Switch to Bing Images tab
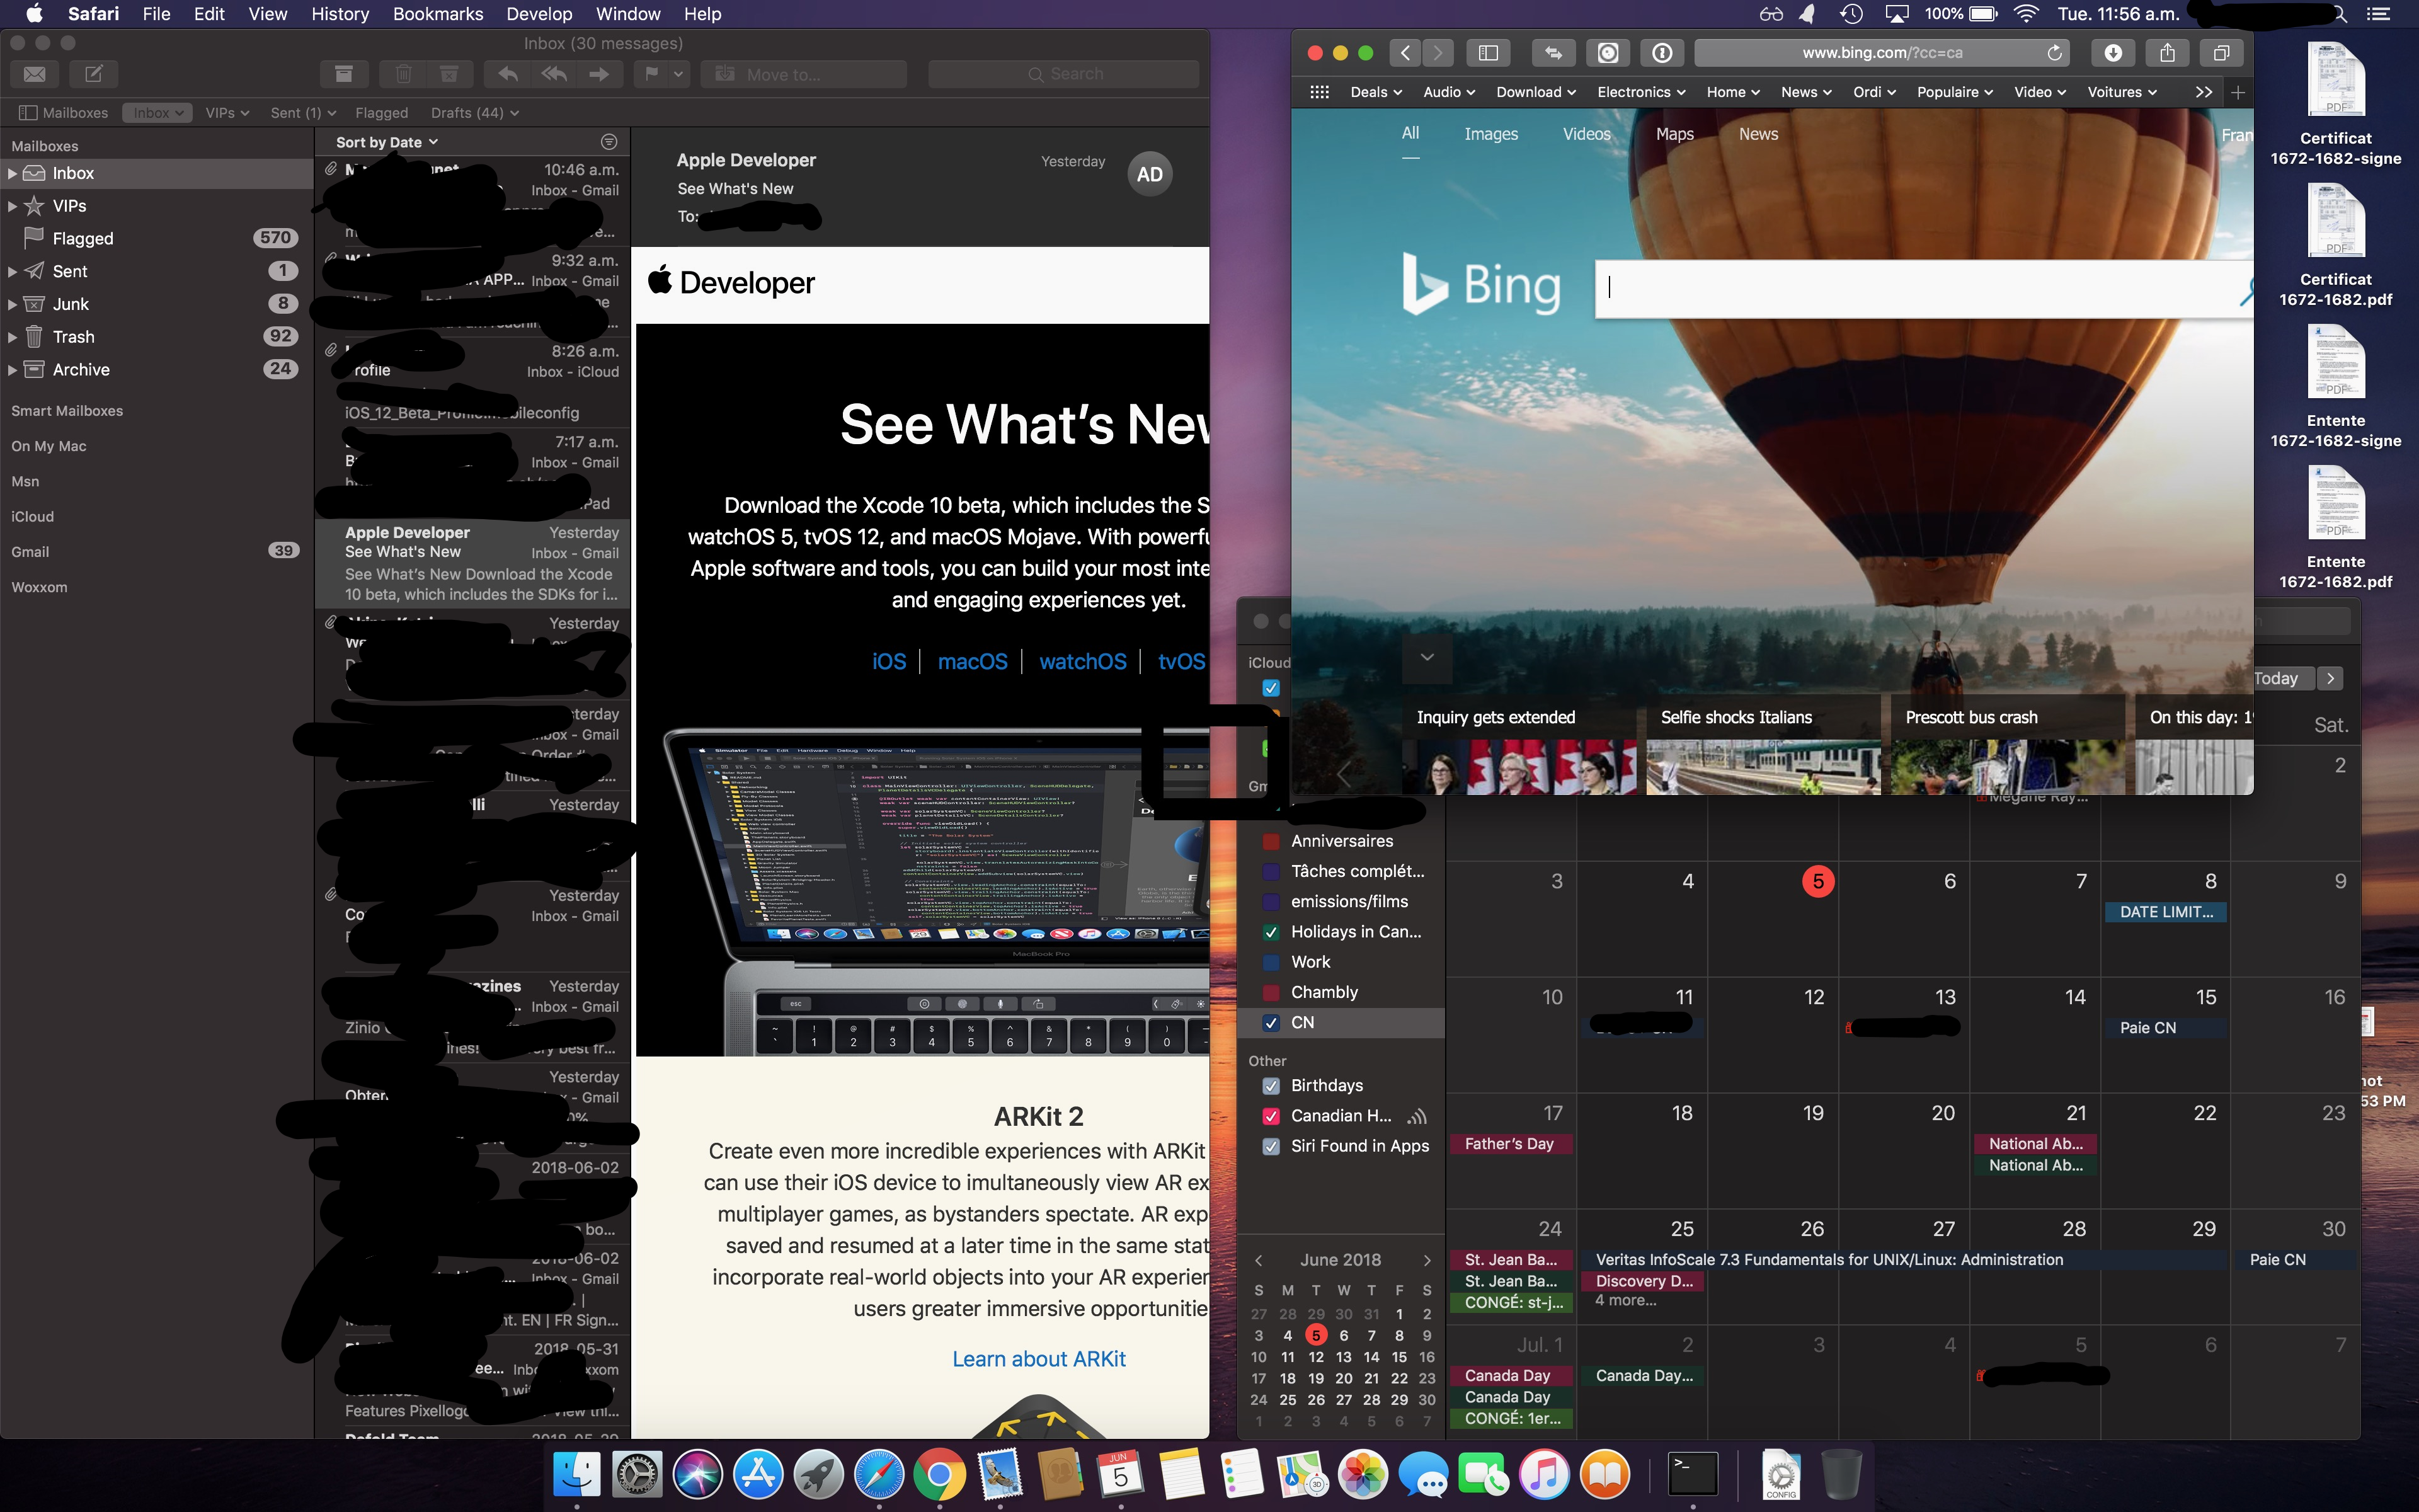The height and width of the screenshot is (1512, 2419). [1490, 134]
